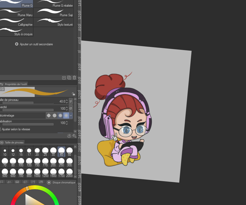Open brush size dynamics dropdown button
The height and width of the screenshot is (205, 246).
click(x=71, y=101)
